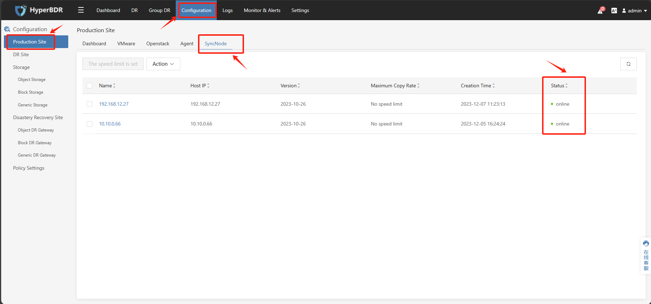The width and height of the screenshot is (651, 304).
Task: Click 'No speed limit' in 10.10.0.66 row
Action: coord(386,124)
